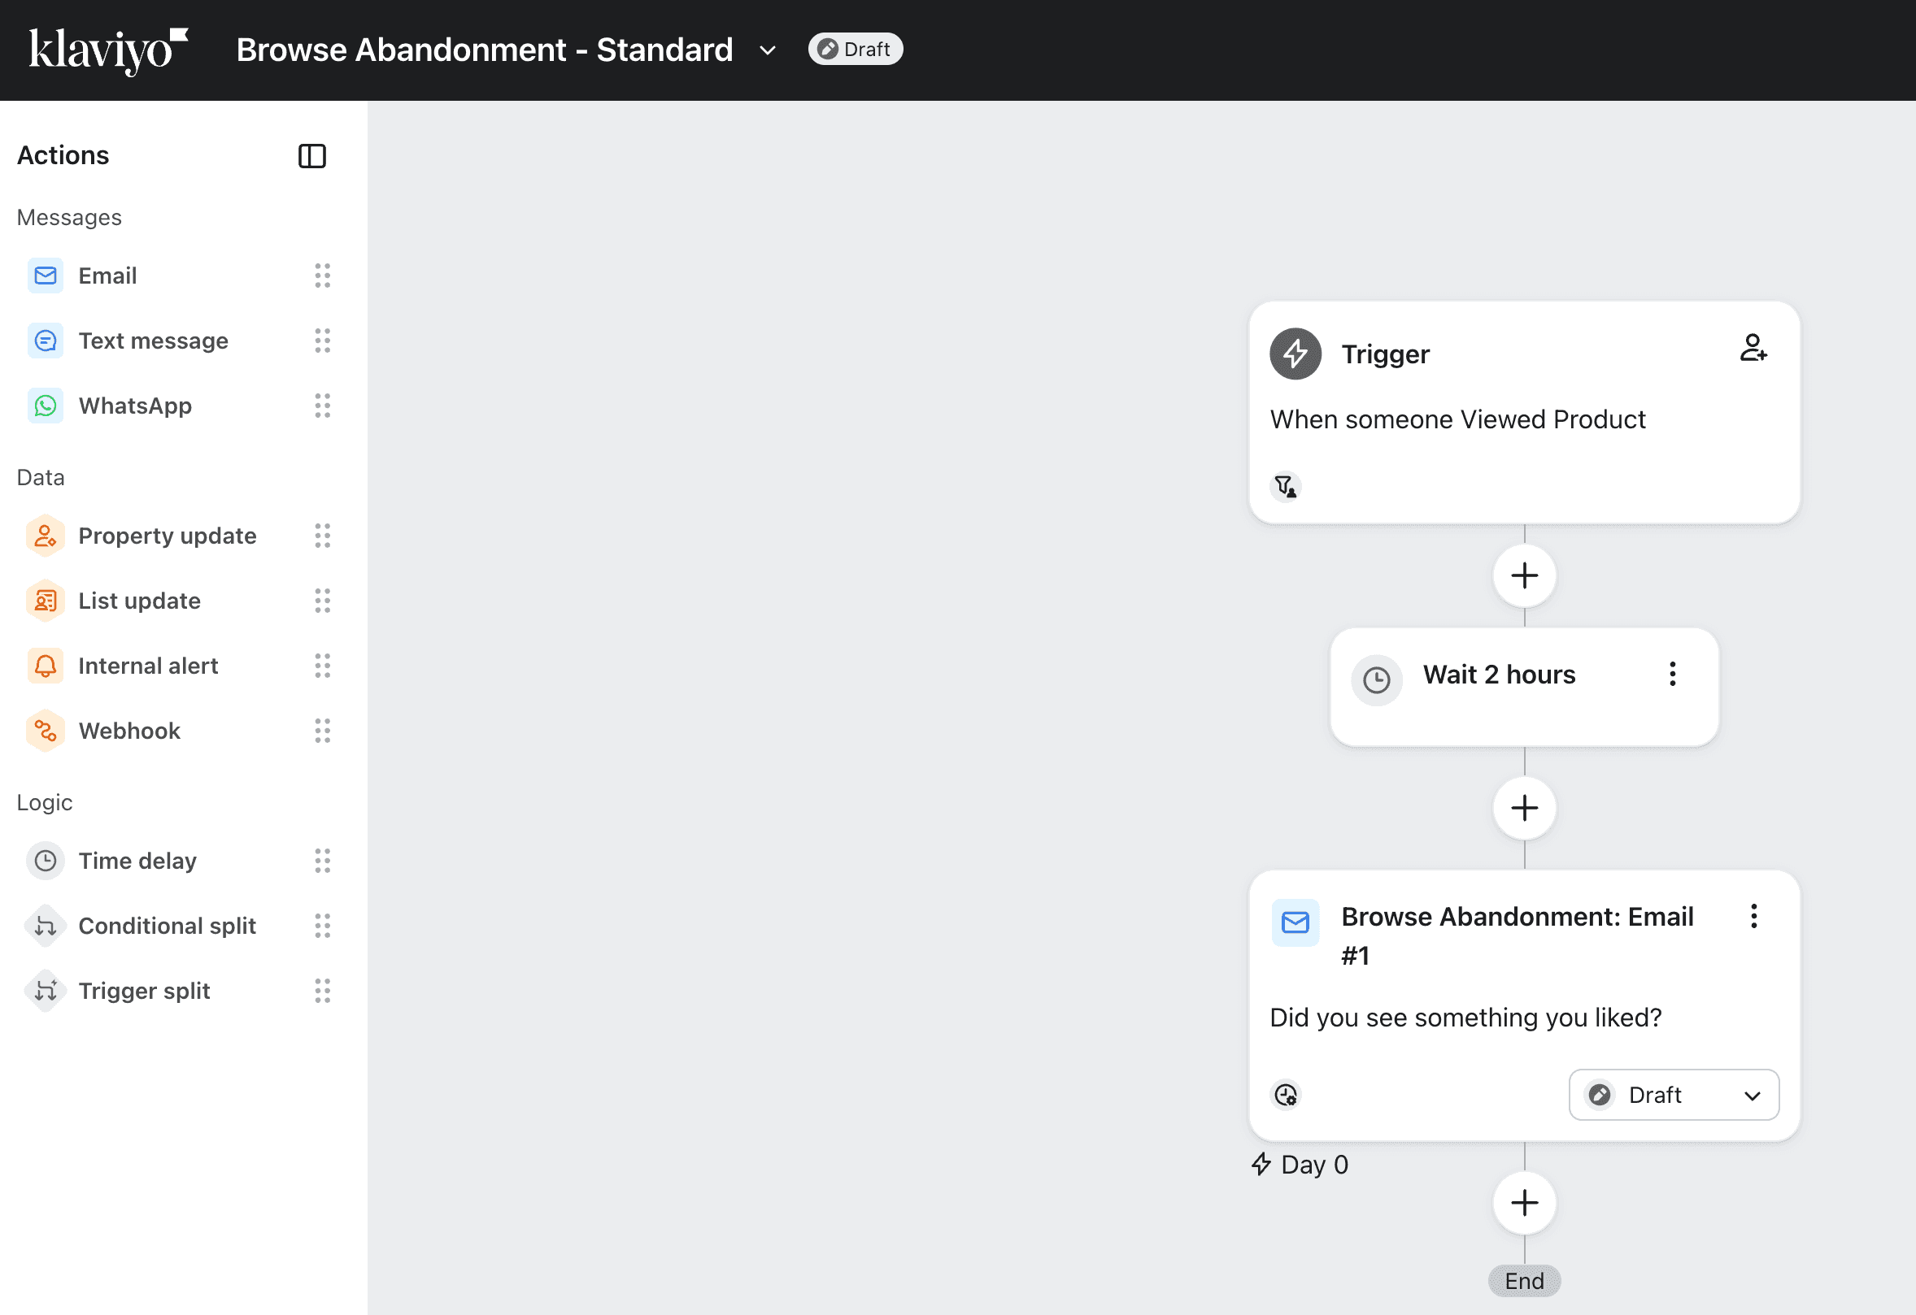This screenshot has height=1315, width=1916.
Task: Click the drag handle for List update
Action: point(322,601)
